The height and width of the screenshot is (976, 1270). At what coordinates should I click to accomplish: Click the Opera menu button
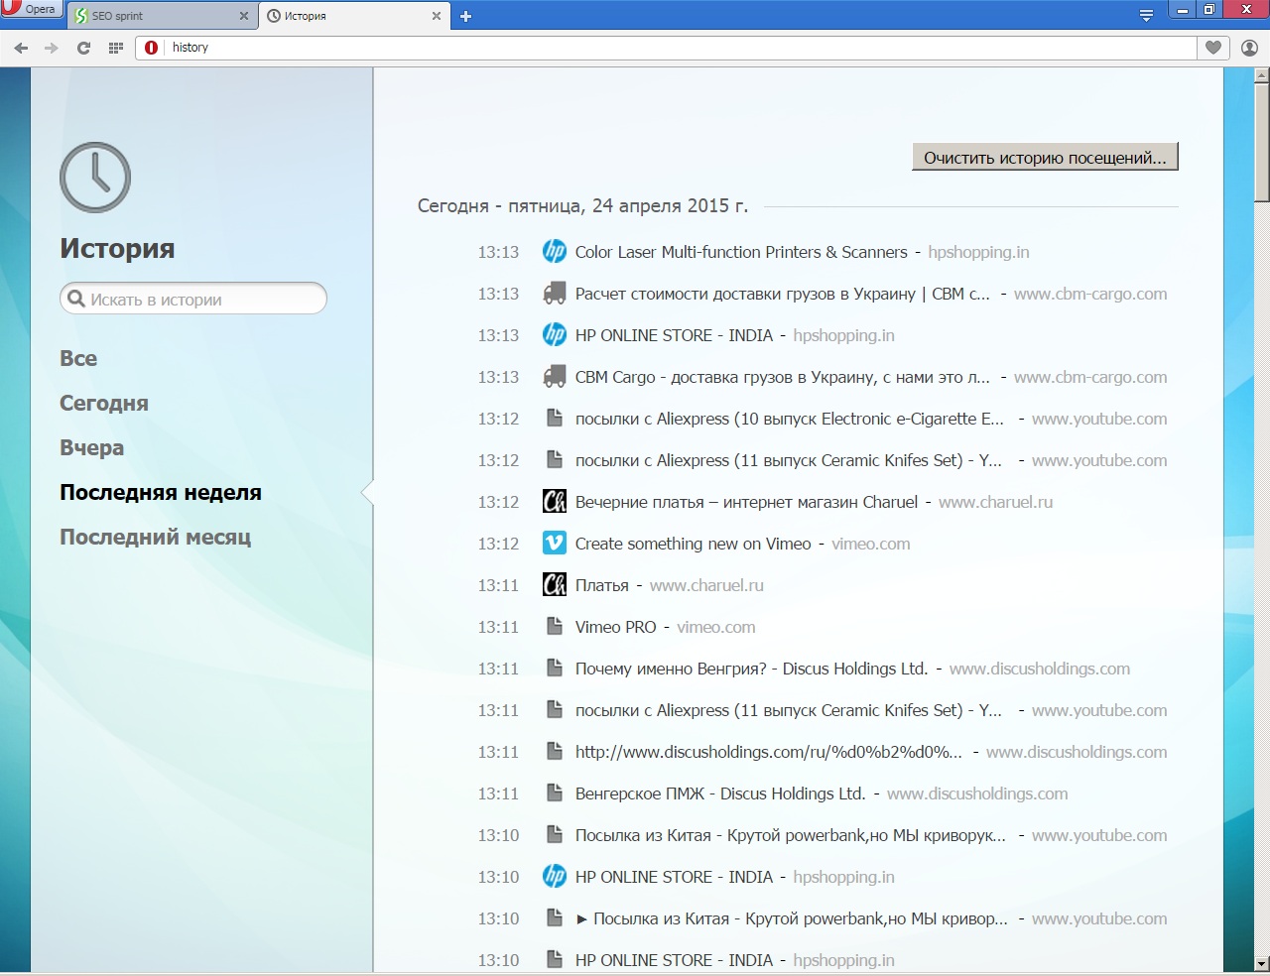(30, 10)
